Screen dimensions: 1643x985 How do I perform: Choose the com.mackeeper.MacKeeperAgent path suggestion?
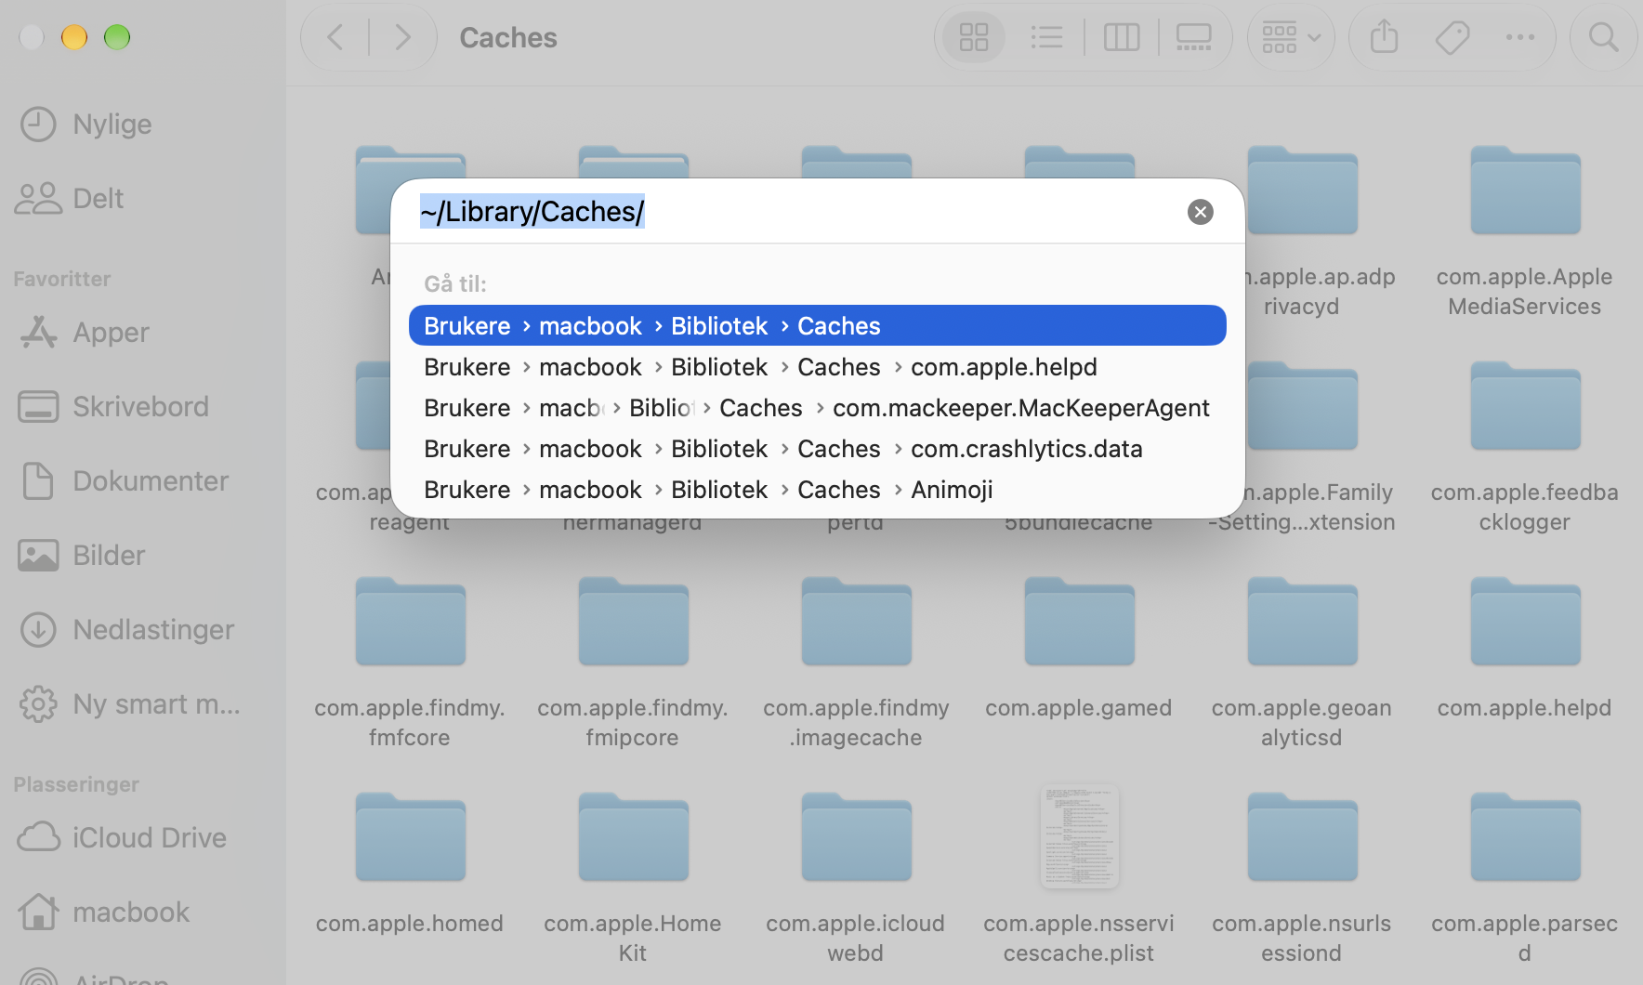(x=818, y=408)
